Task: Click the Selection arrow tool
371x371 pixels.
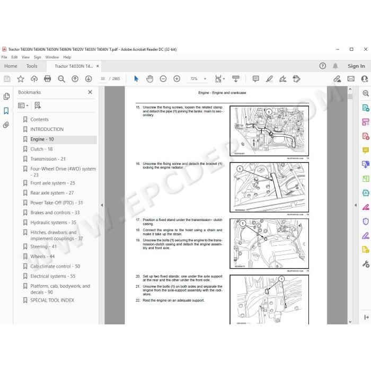Action: coord(136,79)
